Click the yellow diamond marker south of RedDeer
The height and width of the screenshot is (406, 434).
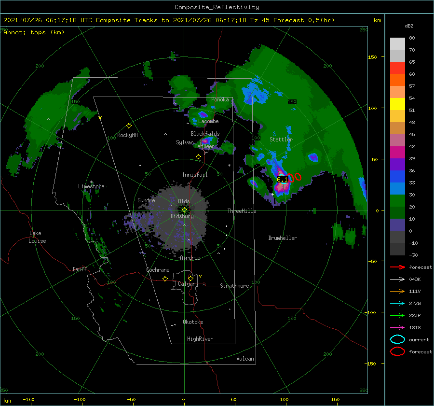tap(198, 157)
